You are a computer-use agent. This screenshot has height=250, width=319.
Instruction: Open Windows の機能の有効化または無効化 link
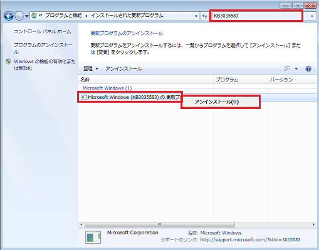coord(44,65)
